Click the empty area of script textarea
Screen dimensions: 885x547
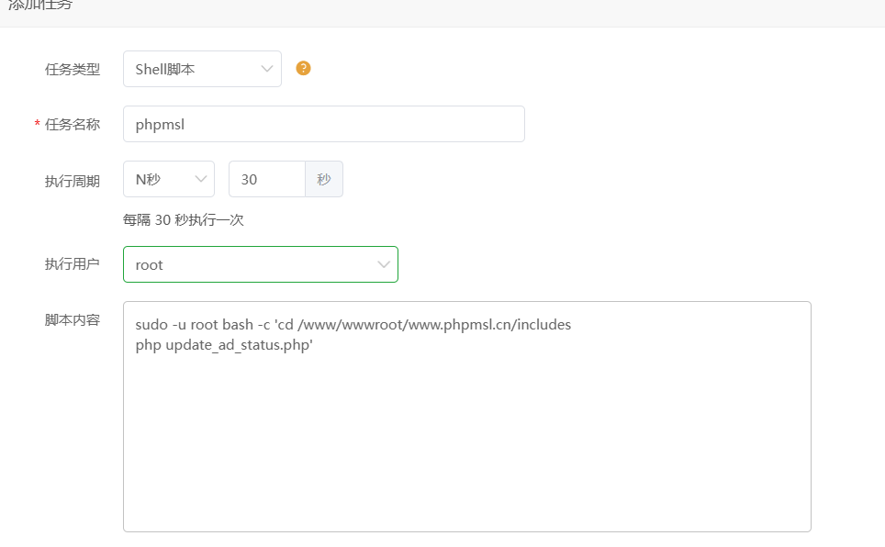(466, 441)
